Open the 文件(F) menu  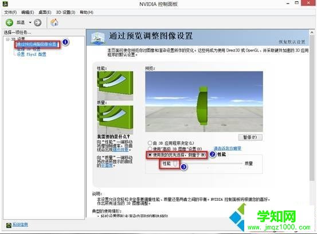[x=10, y=13]
